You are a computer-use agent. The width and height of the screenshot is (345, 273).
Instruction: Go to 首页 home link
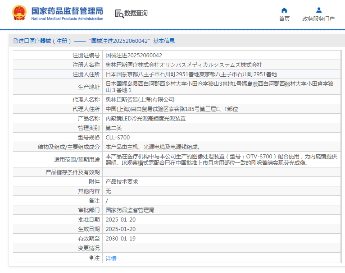[284, 19]
